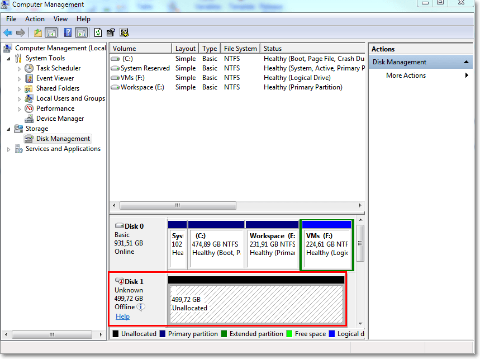Click the Up one level folder icon

pyautogui.click(x=38, y=33)
